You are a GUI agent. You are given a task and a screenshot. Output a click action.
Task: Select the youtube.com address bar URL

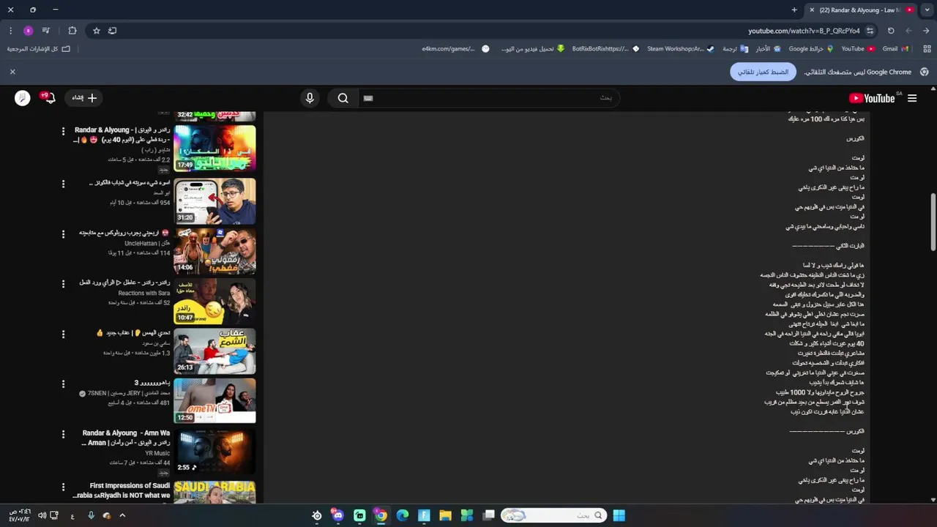pos(804,31)
